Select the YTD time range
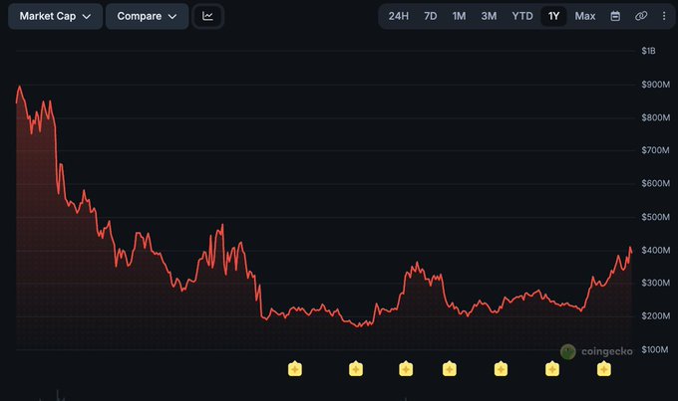The height and width of the screenshot is (401, 678). click(x=522, y=16)
